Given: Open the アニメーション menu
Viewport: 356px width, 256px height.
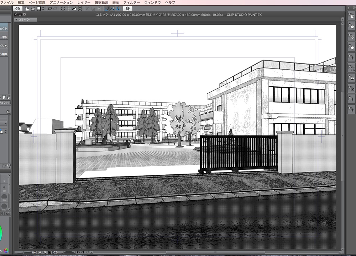Looking at the screenshot, I should (x=61, y=2).
